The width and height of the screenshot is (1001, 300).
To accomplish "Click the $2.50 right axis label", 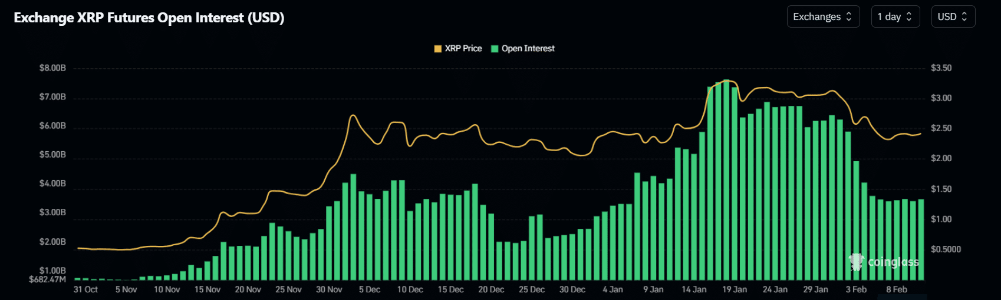I will 941,128.
